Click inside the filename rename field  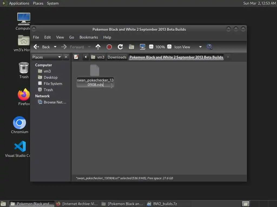tap(95, 82)
